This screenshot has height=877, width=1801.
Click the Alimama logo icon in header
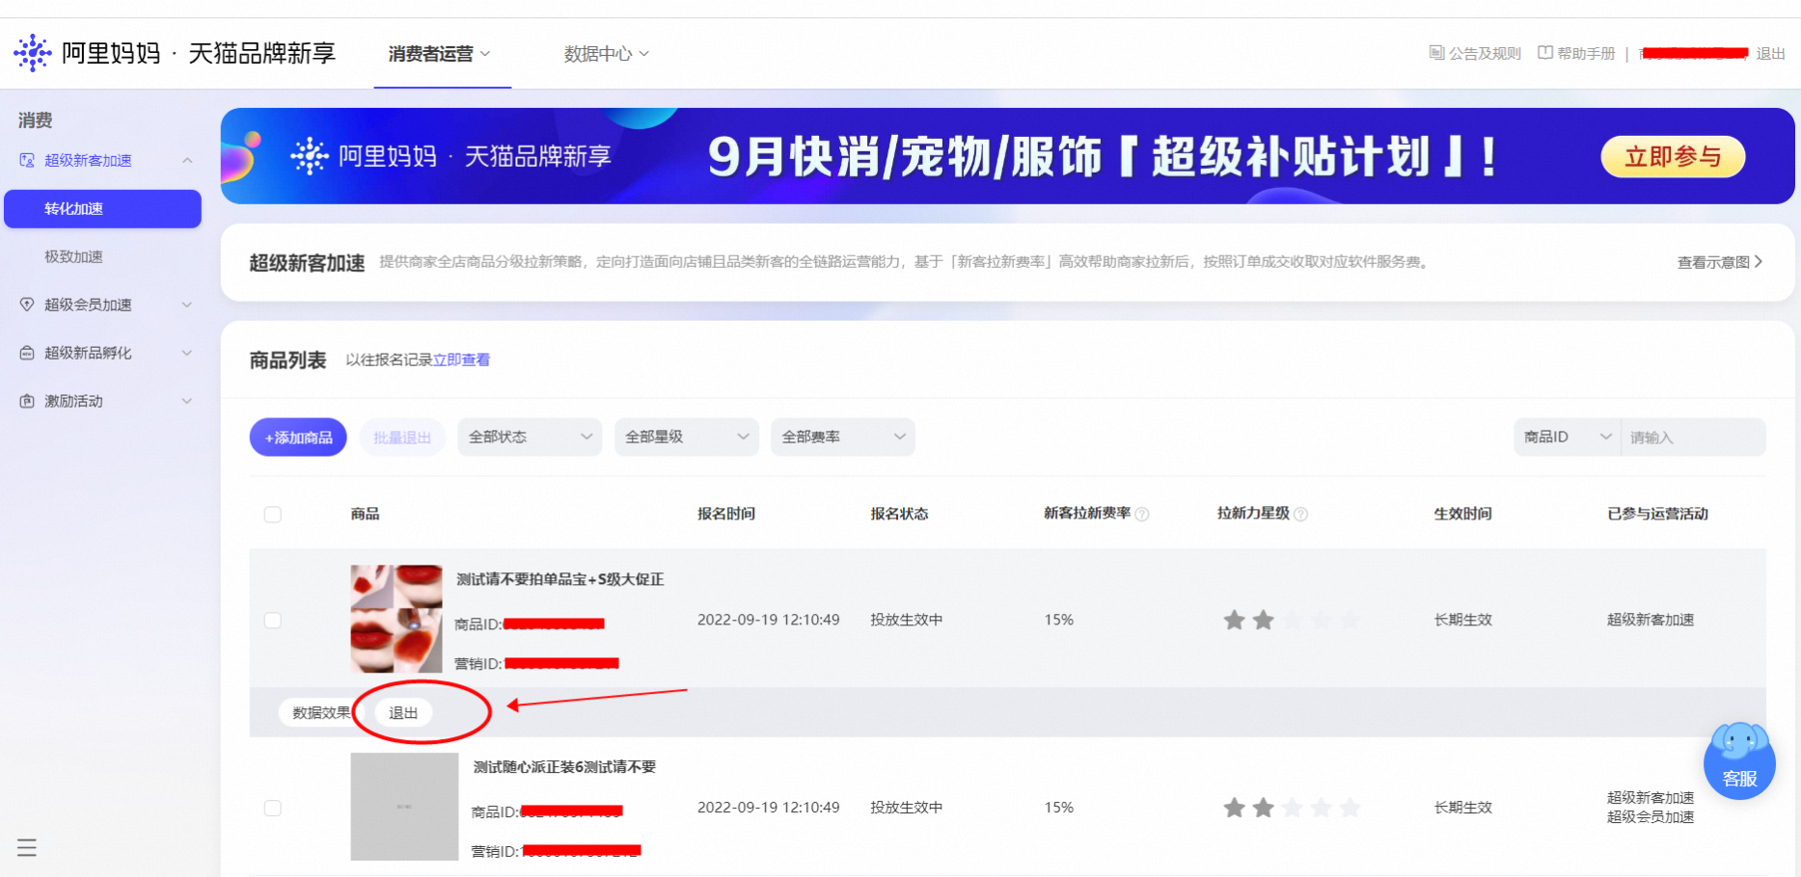coord(32,53)
